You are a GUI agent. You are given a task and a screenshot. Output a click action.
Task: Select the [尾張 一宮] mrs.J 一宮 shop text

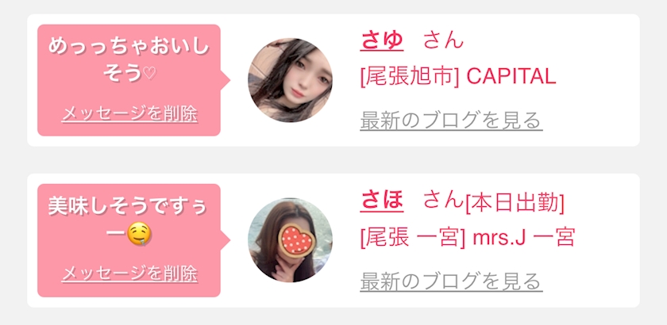click(468, 238)
